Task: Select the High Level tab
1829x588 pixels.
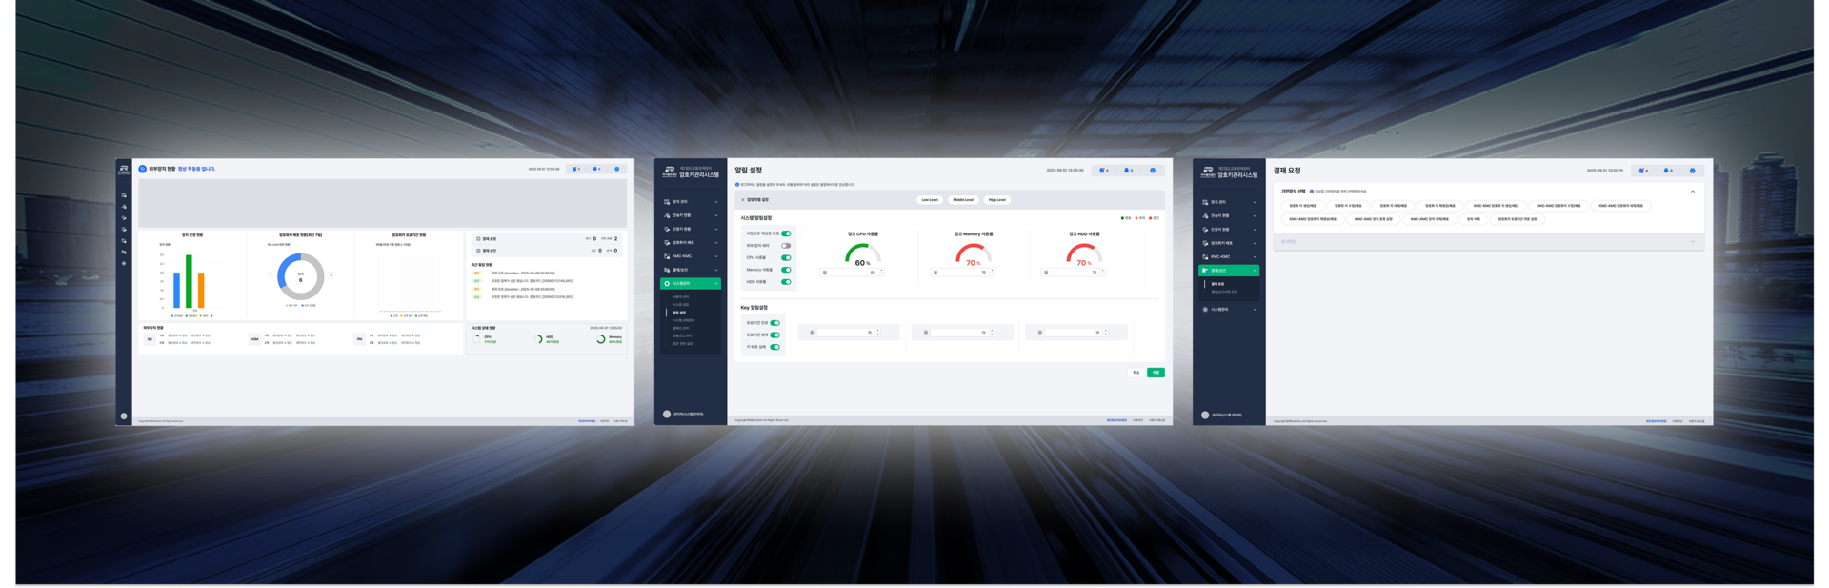Action: tap(997, 200)
